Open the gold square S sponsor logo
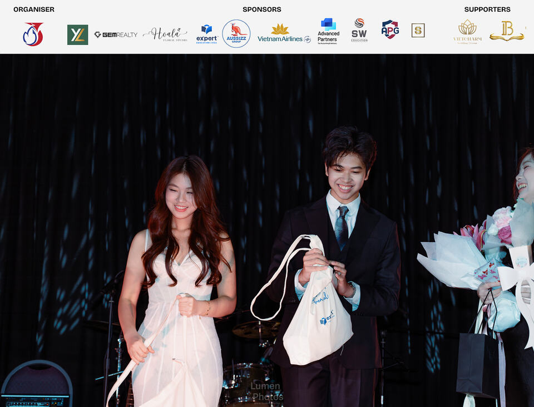 pos(418,31)
